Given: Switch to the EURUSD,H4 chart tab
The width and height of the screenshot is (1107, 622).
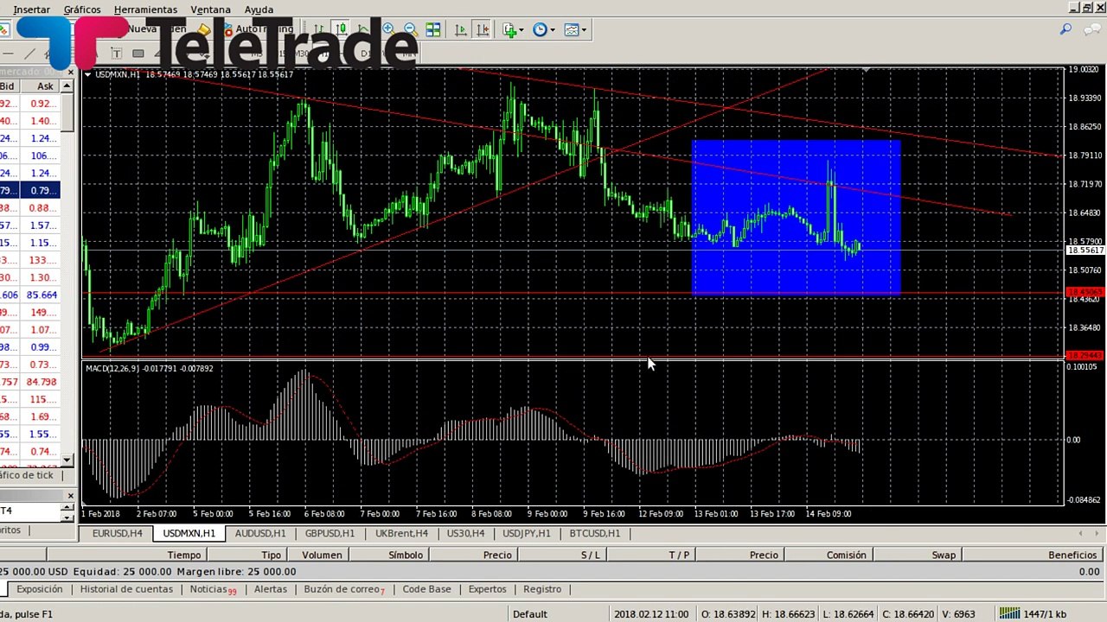Looking at the screenshot, I should pos(117,533).
